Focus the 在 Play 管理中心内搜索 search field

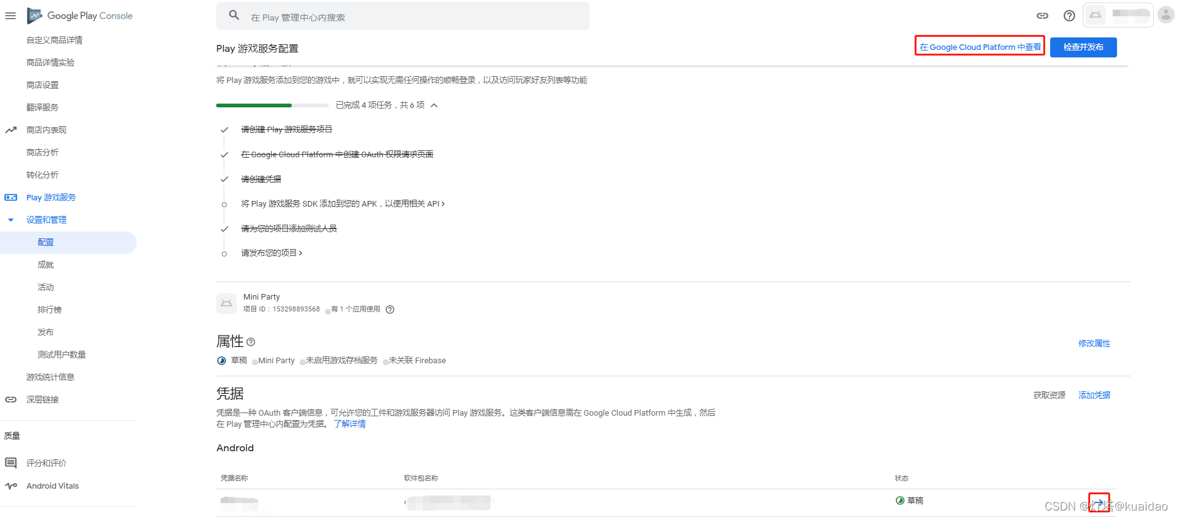(403, 16)
